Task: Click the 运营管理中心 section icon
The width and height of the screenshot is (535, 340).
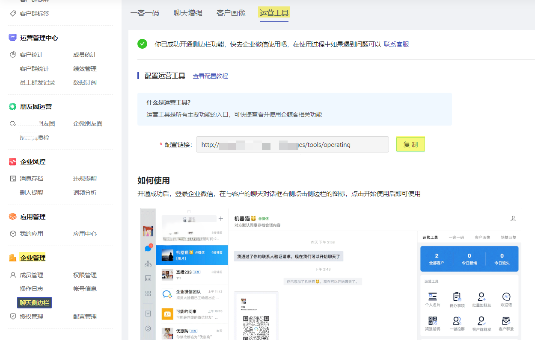Action: pos(13,38)
